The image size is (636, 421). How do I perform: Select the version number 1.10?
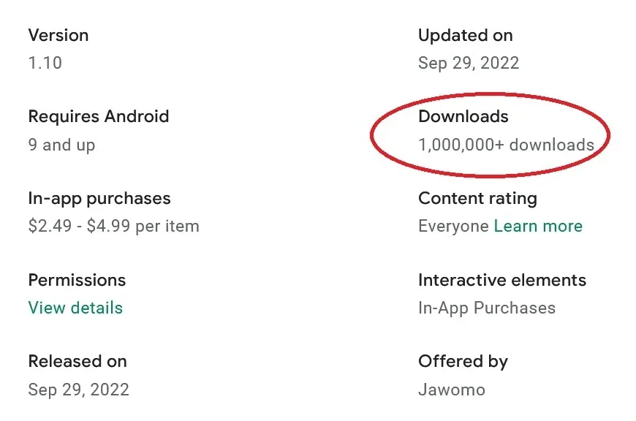tap(45, 63)
